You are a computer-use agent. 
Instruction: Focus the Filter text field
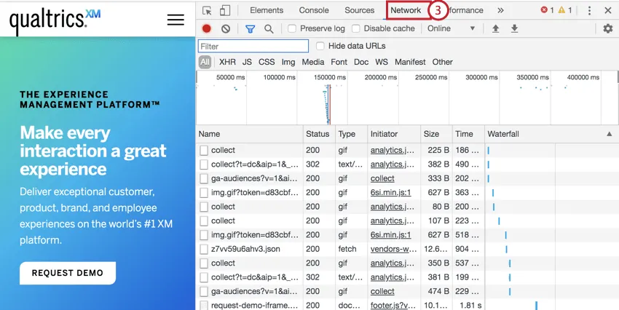tap(253, 46)
